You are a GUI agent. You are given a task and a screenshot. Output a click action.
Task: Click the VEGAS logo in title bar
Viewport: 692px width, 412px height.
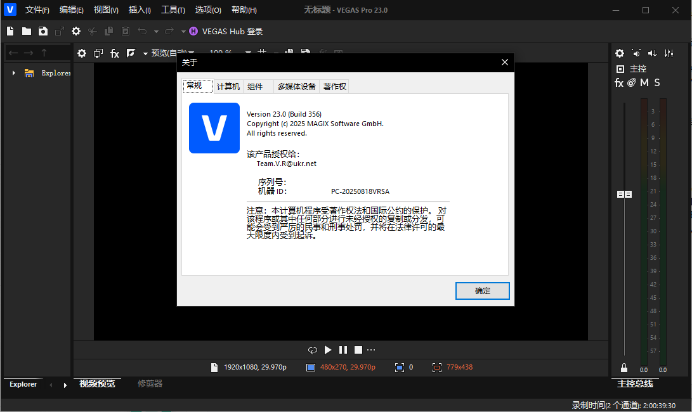[x=10, y=10]
